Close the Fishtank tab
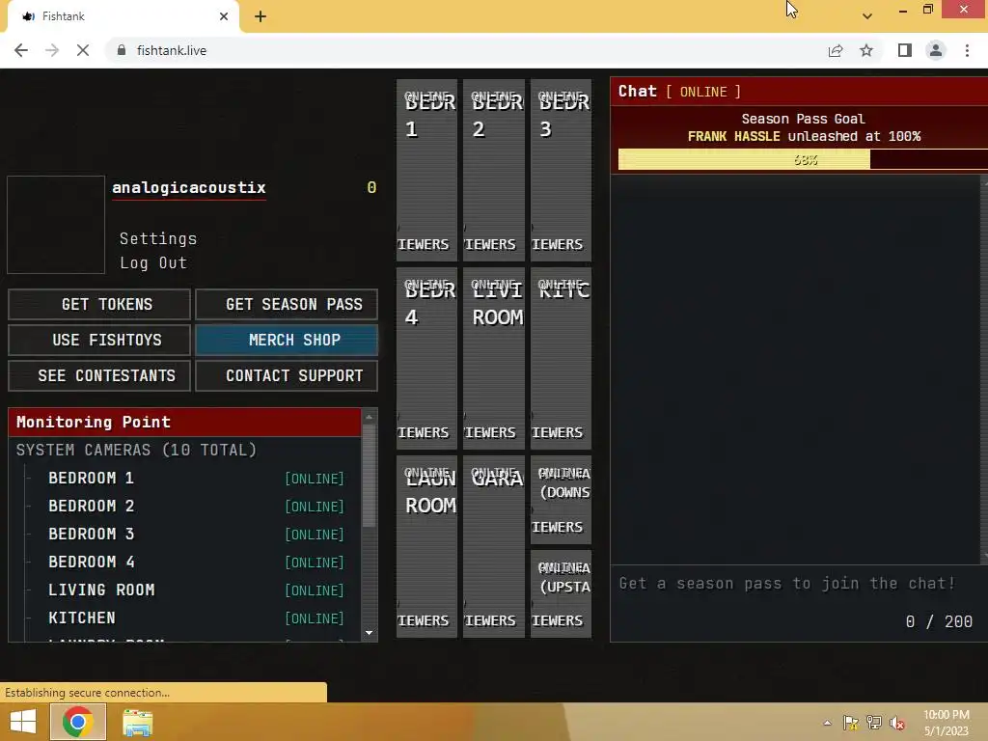 tap(224, 16)
